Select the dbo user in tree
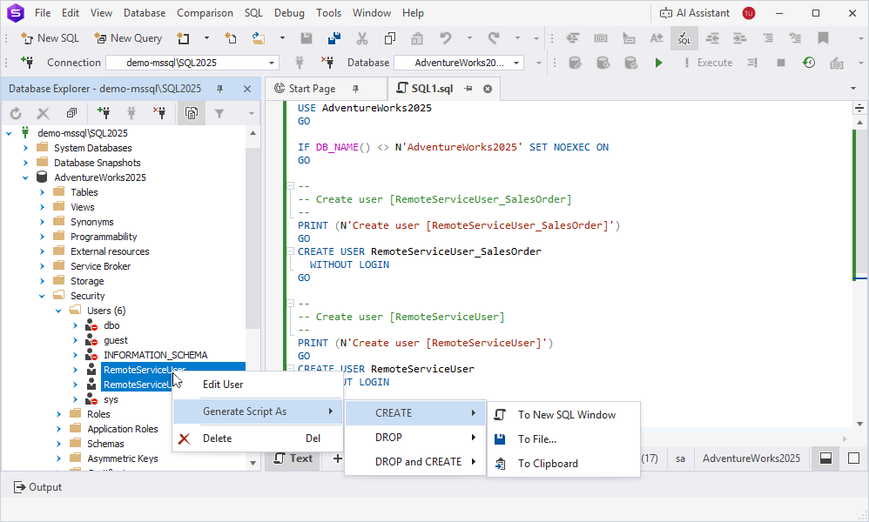 coord(111,325)
